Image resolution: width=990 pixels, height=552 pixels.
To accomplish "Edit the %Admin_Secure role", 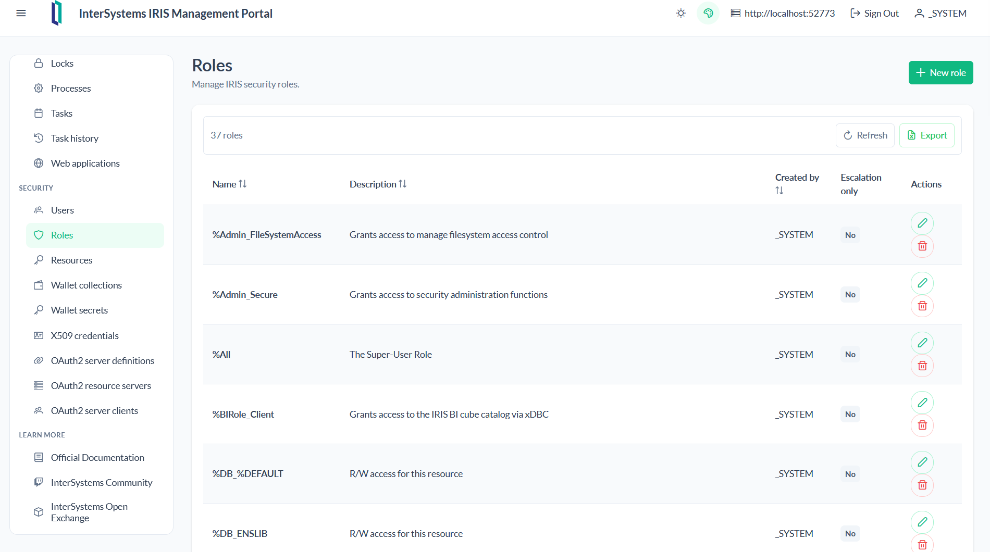I will point(922,283).
